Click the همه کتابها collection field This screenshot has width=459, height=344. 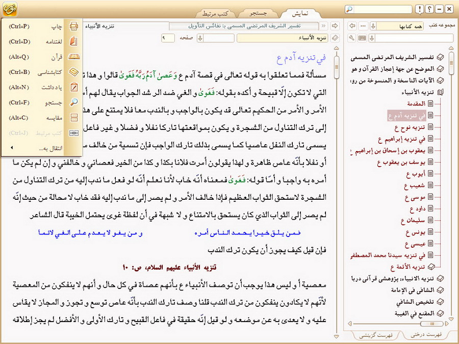400,26
